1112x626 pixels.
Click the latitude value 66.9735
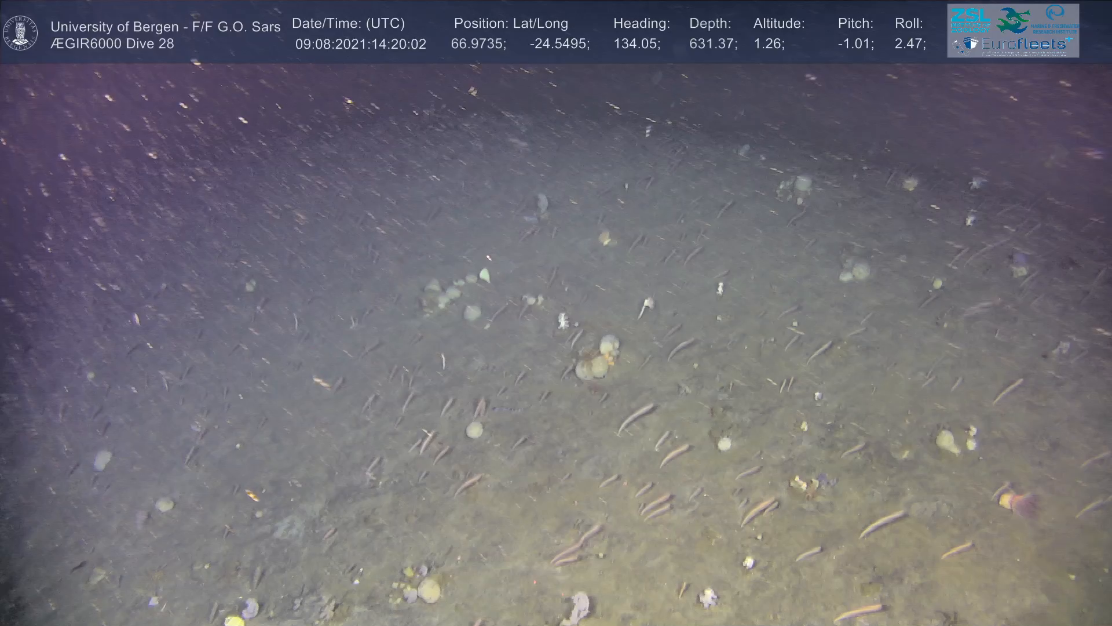(478, 44)
